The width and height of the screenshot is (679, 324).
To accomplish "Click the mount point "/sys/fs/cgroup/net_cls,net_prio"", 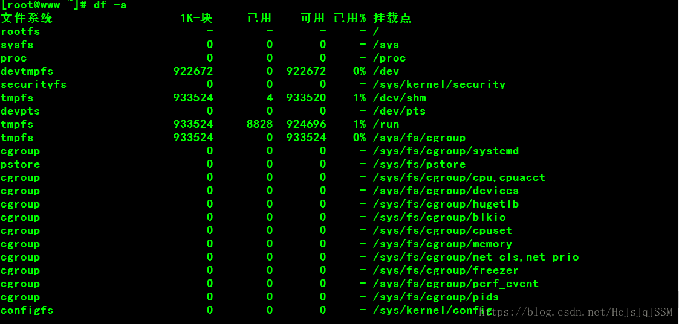I will [475, 258].
